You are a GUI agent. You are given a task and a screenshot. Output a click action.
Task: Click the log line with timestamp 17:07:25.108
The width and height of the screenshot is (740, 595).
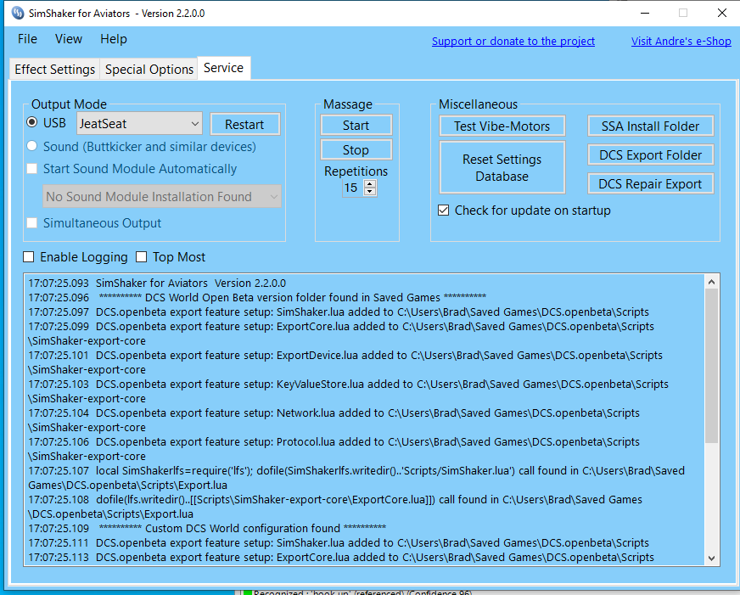click(335, 506)
